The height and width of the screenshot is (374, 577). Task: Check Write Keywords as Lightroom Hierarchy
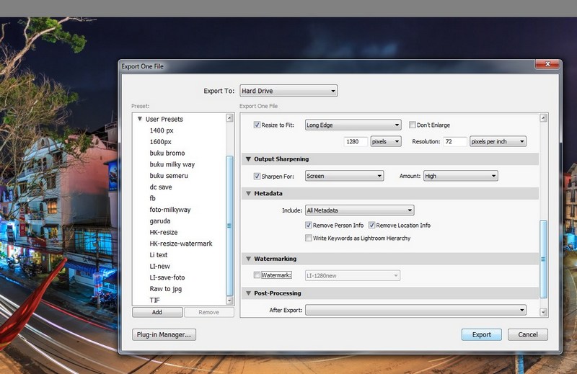click(x=308, y=238)
